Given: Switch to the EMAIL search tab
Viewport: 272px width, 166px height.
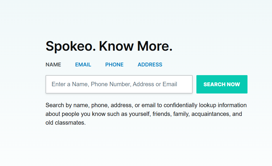Looking at the screenshot, I should (83, 65).
